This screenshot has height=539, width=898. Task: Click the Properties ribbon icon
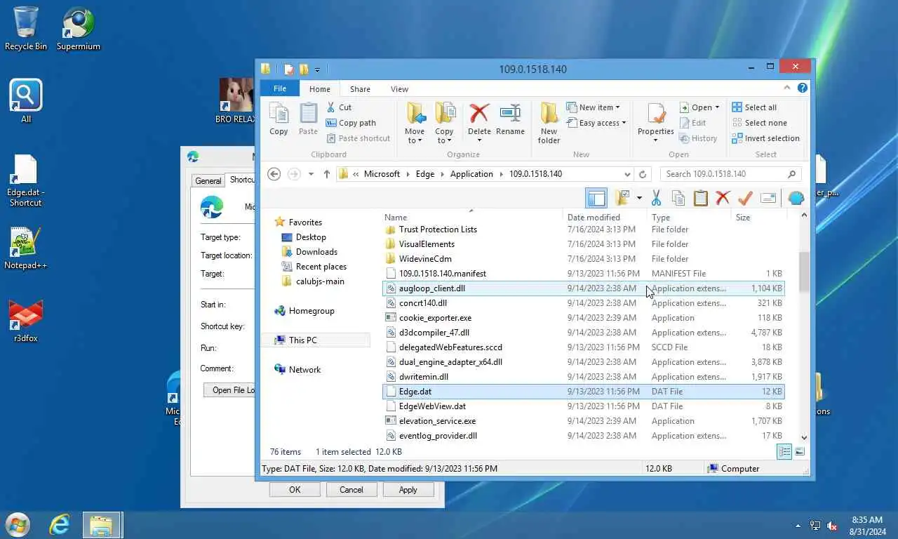(x=656, y=113)
